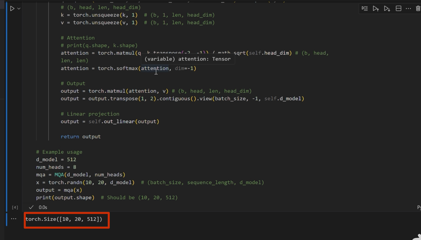
Task: Click the green checkmark execution status
Action: point(31,207)
